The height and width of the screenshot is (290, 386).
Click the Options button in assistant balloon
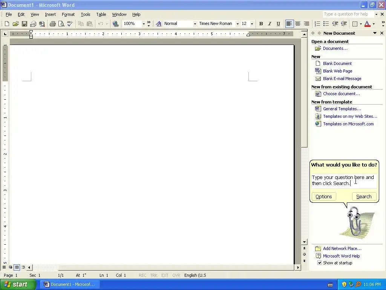324,196
